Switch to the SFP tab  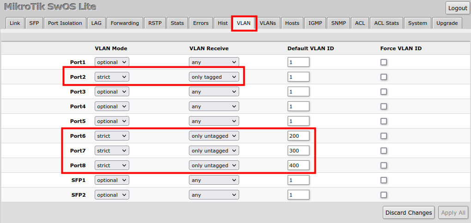[34, 23]
